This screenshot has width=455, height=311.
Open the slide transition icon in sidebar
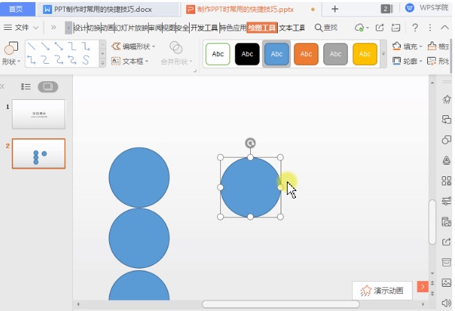tap(447, 119)
